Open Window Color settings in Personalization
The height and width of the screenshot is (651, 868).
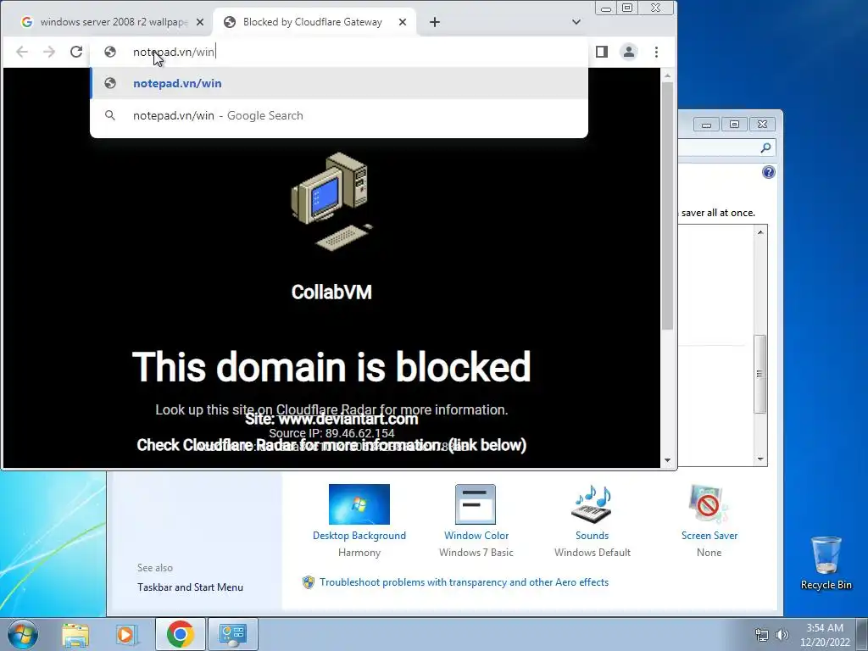point(476,521)
